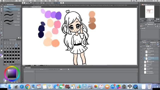This screenshot has height=90, width=160.
Task: Select the Airbrush tool
Action: click(x=1, y=29)
